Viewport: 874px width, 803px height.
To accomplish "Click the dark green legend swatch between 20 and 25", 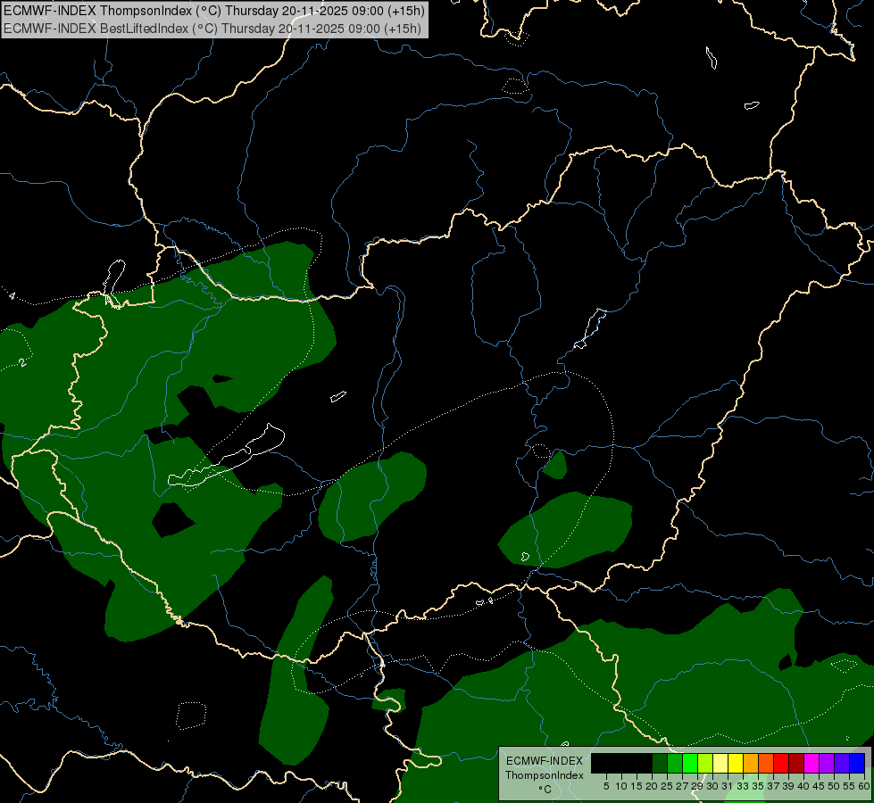I will point(660,763).
